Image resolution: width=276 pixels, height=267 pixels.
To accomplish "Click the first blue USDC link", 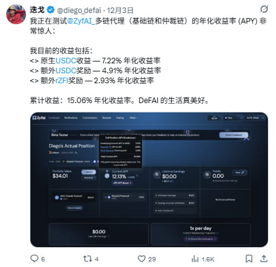I will tap(66, 61).
